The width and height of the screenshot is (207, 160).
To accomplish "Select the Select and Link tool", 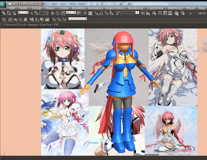I will (4, 13).
